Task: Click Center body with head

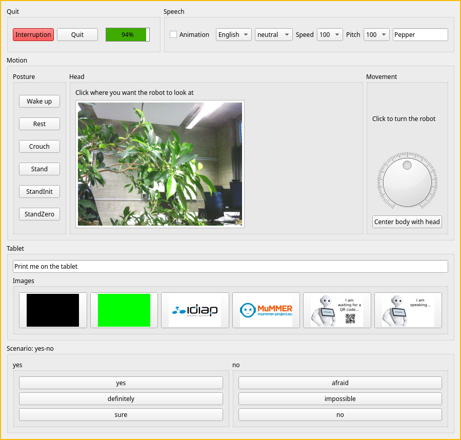Action: [407, 222]
